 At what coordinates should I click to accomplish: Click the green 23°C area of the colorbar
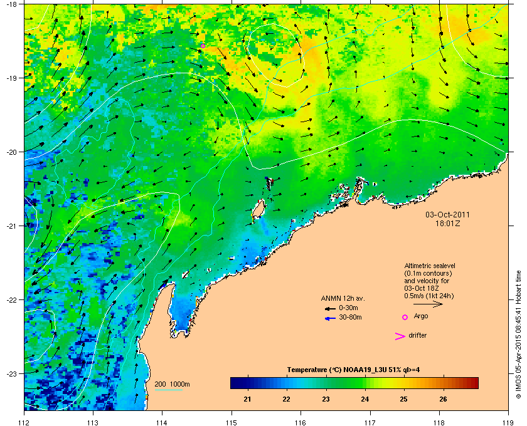coord(326,383)
